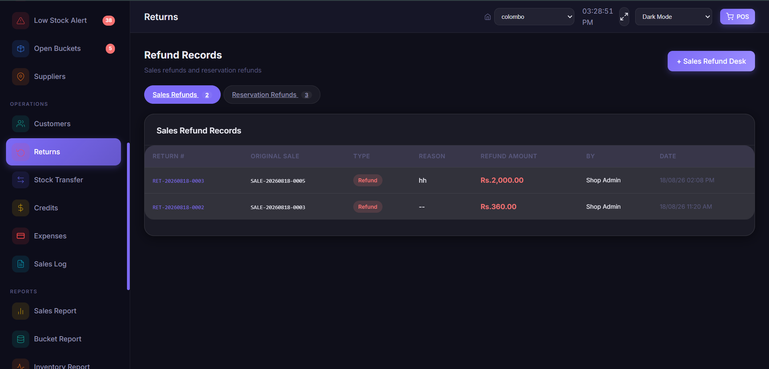Click the home icon beside branch selector
The image size is (769, 369).
487,17
